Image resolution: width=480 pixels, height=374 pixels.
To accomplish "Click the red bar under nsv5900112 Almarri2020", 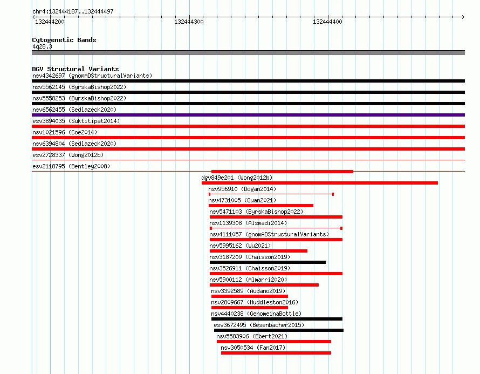I will tap(264, 285).
